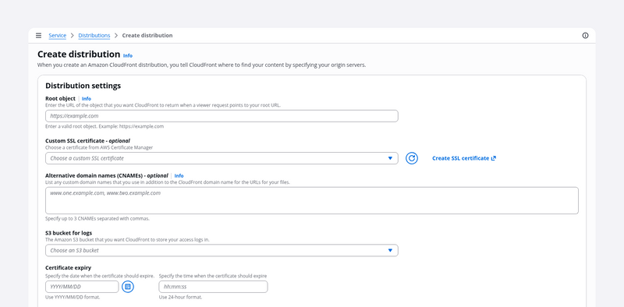
Task: Select the Create distribution breadcrumb item
Action: [x=147, y=35]
